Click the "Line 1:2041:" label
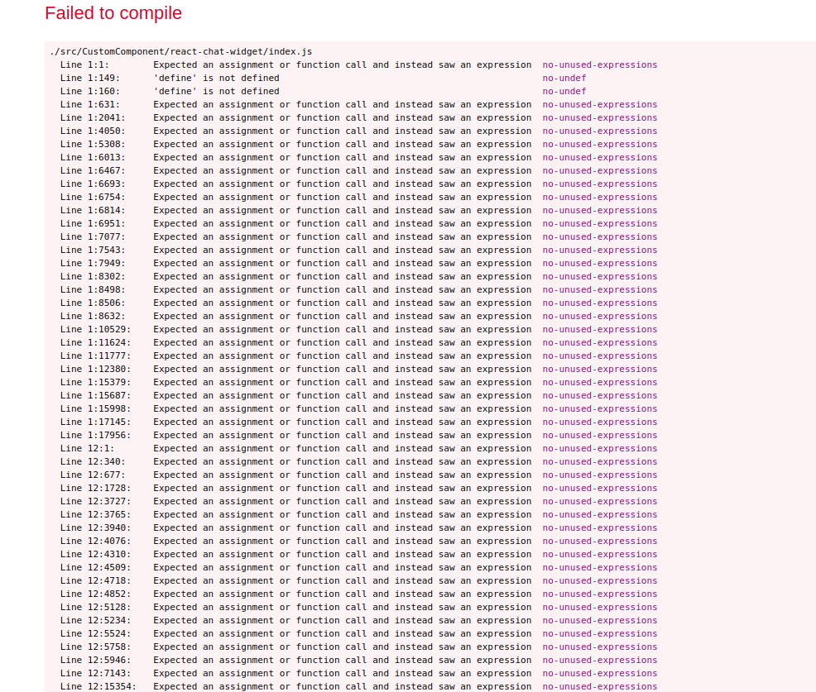The width and height of the screenshot is (816, 692). point(93,118)
